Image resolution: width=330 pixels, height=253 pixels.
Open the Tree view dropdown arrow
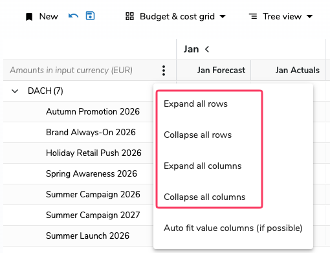[310, 16]
